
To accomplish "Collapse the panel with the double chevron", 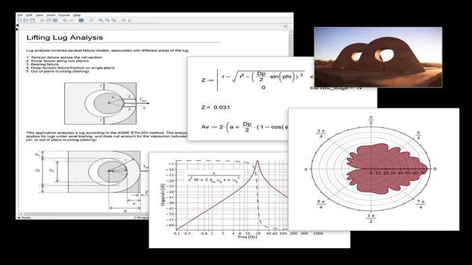I will click(x=285, y=26).
